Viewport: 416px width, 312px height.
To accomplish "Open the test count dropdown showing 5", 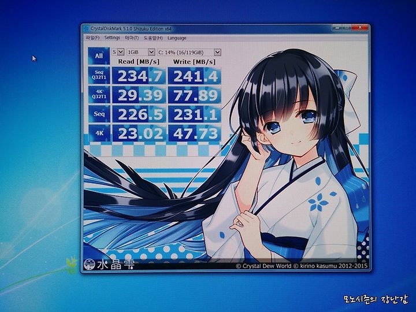I will (118, 52).
